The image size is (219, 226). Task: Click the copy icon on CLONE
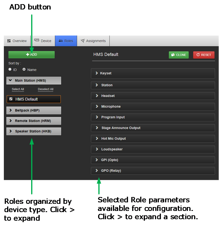[173, 55]
